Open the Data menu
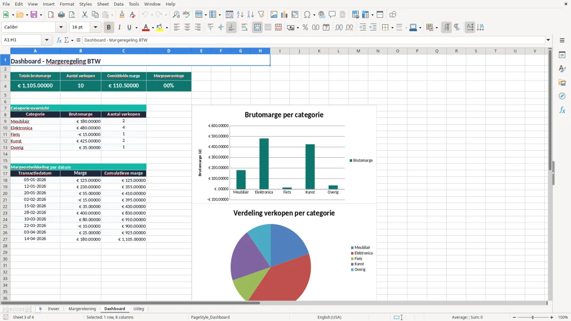Screen dimensions: 571x321 coord(118,4)
